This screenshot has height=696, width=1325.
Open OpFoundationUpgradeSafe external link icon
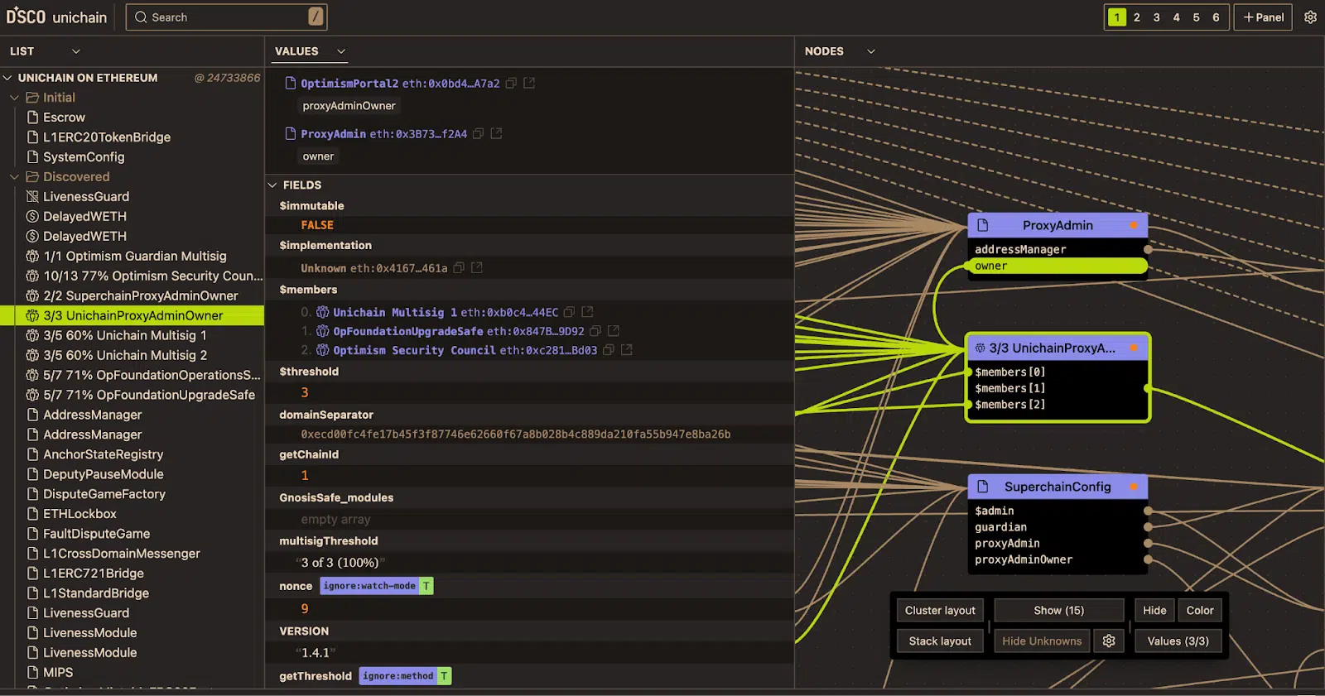point(613,331)
